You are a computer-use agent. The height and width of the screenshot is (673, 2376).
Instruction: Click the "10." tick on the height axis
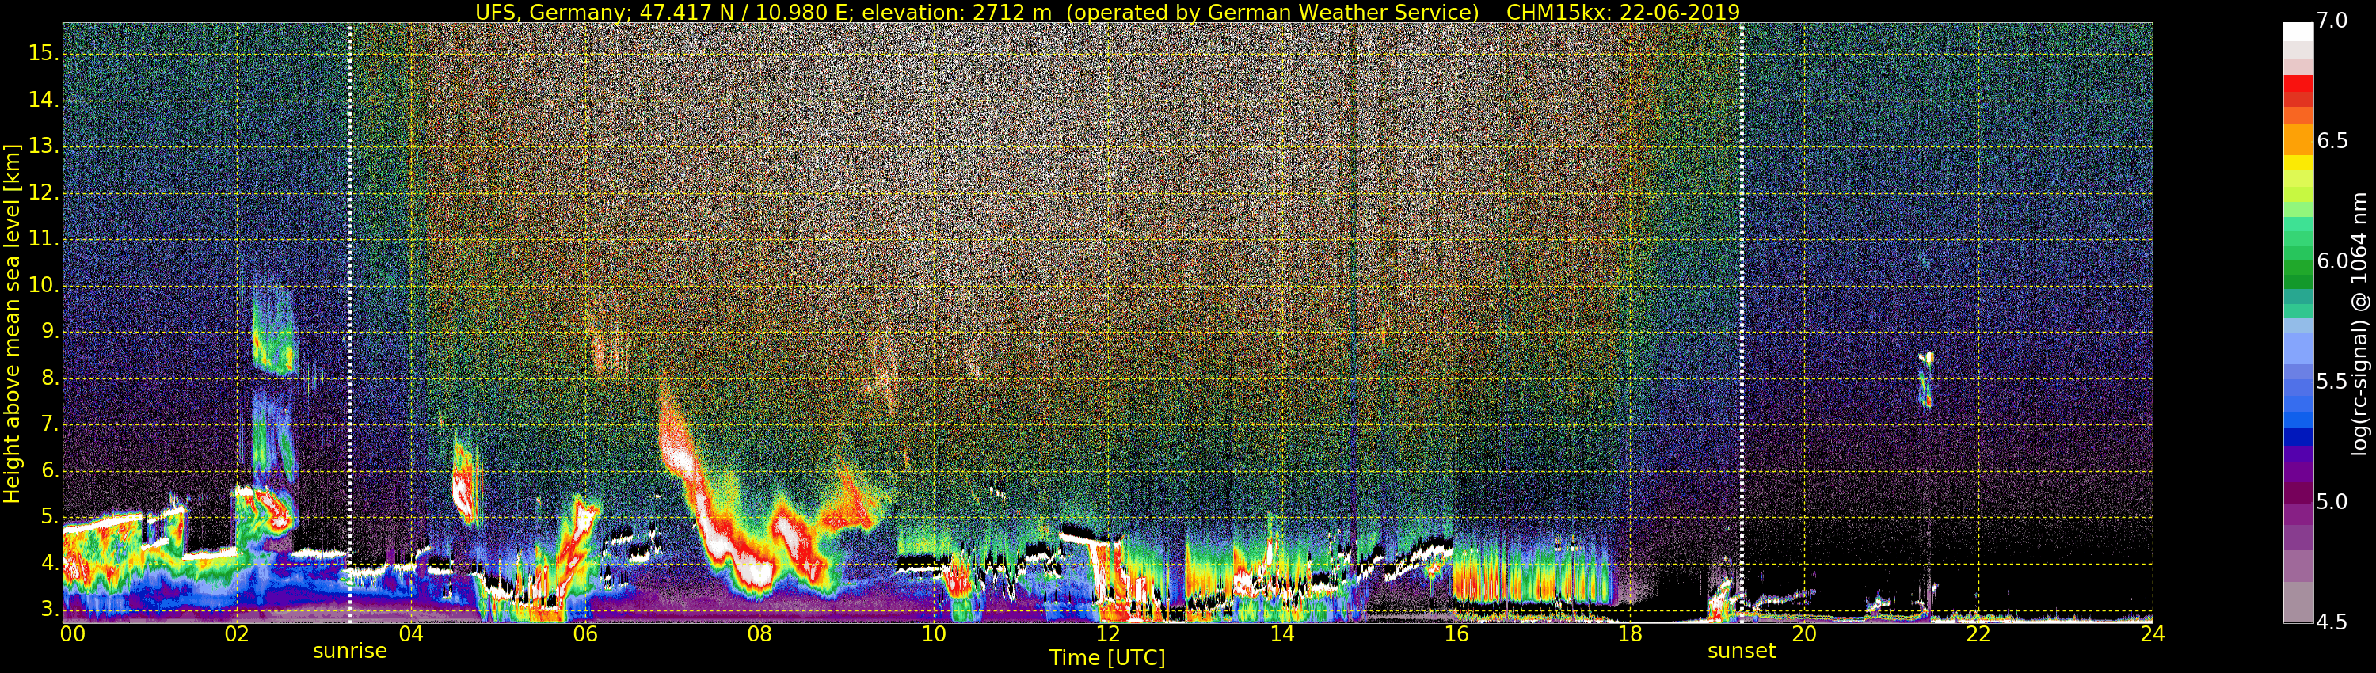pyautogui.click(x=43, y=285)
